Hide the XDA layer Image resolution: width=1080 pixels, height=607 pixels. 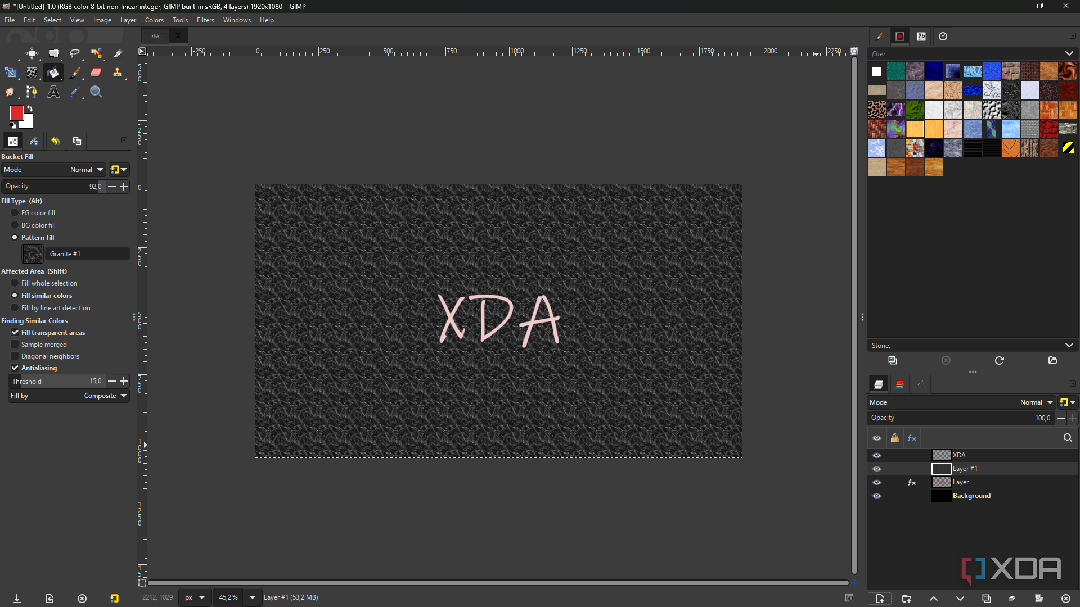pyautogui.click(x=876, y=455)
